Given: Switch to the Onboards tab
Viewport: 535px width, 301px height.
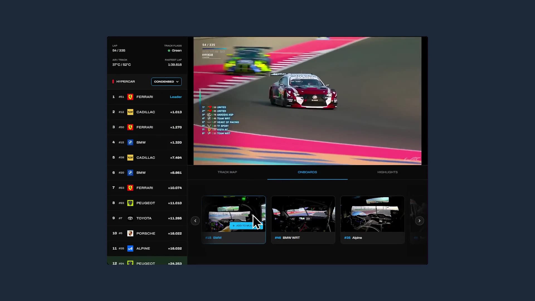Looking at the screenshot, I should point(307,172).
